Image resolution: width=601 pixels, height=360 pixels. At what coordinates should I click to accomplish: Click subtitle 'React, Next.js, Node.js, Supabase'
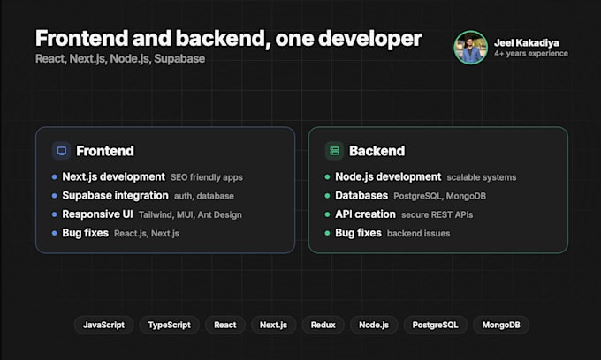point(120,58)
